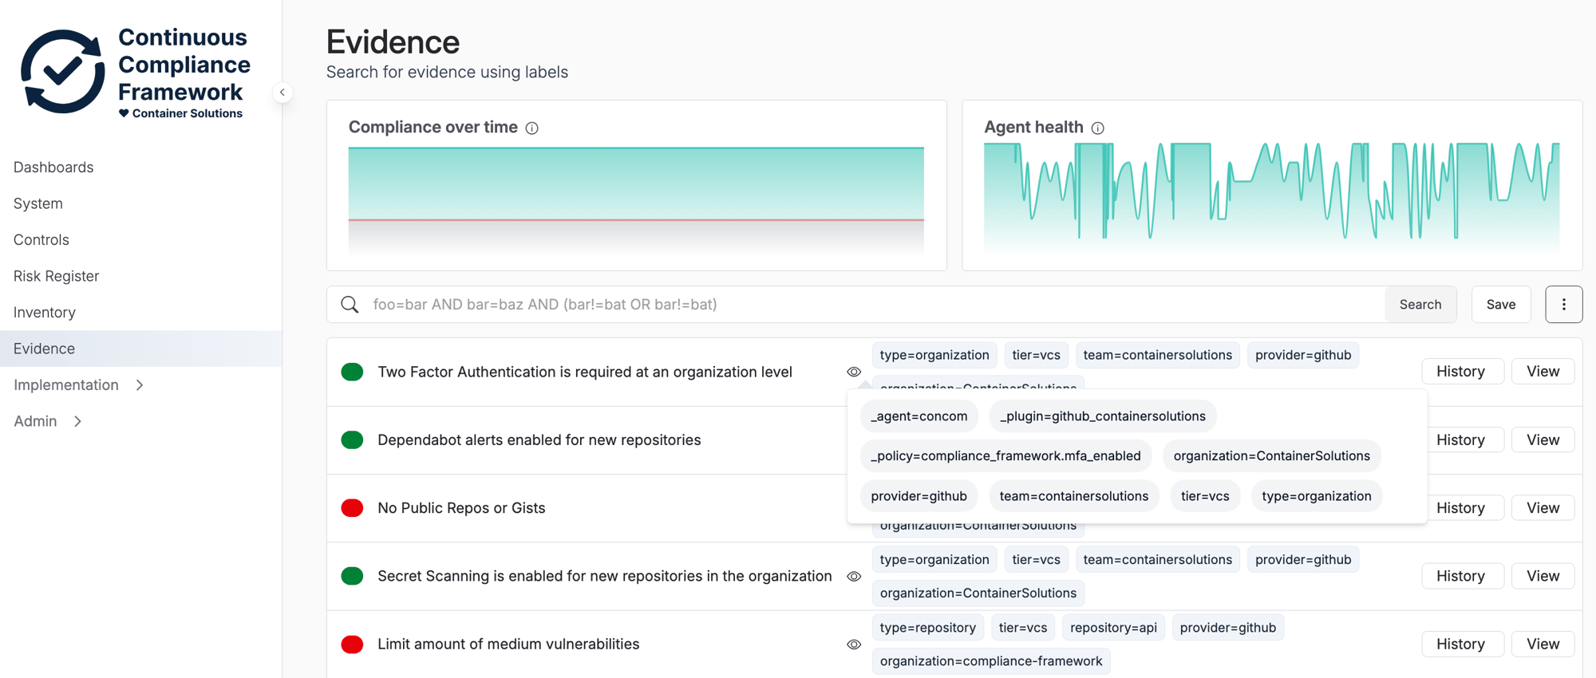Click the repository=api tag

coord(1114,628)
